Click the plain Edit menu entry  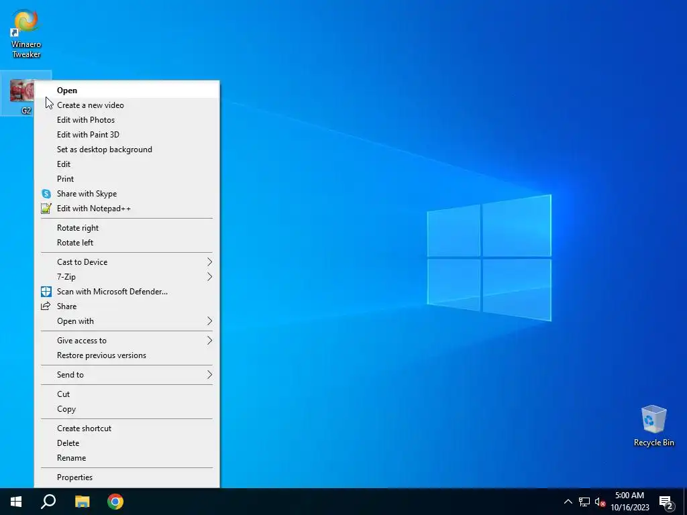coord(127,164)
